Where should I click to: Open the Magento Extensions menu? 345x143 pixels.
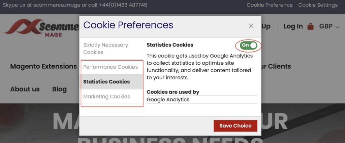click(43, 66)
